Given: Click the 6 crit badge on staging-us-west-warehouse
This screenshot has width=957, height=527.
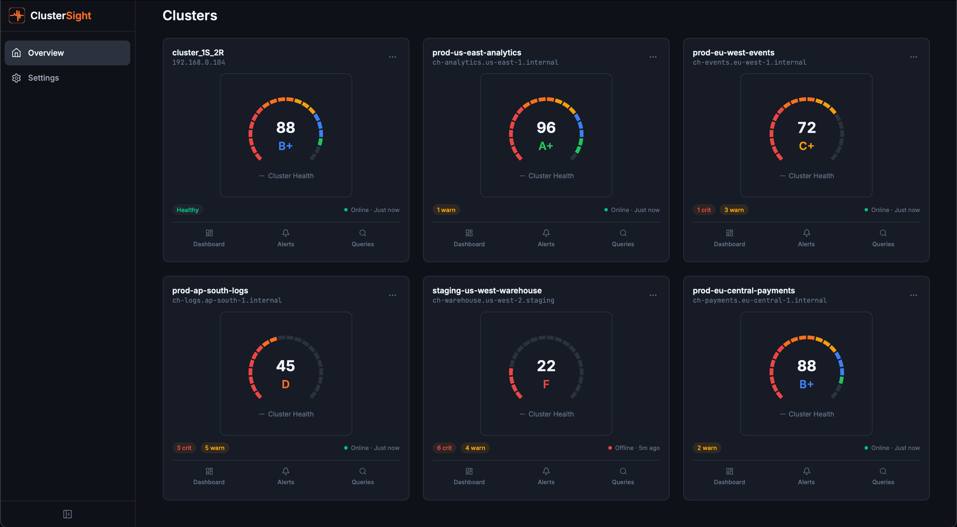Looking at the screenshot, I should click(444, 448).
